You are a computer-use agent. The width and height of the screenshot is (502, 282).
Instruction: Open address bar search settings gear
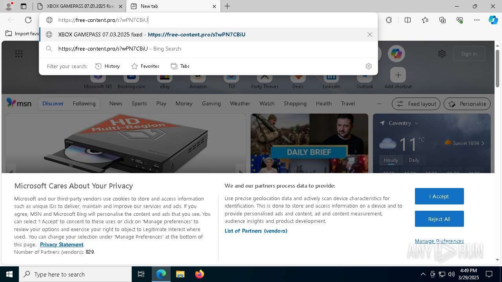click(x=368, y=66)
